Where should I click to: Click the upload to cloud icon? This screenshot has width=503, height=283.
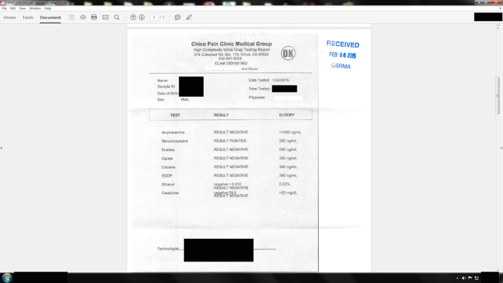(83, 17)
